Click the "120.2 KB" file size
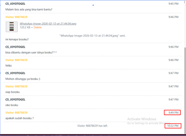The image size is (186, 136). coord(25,27)
